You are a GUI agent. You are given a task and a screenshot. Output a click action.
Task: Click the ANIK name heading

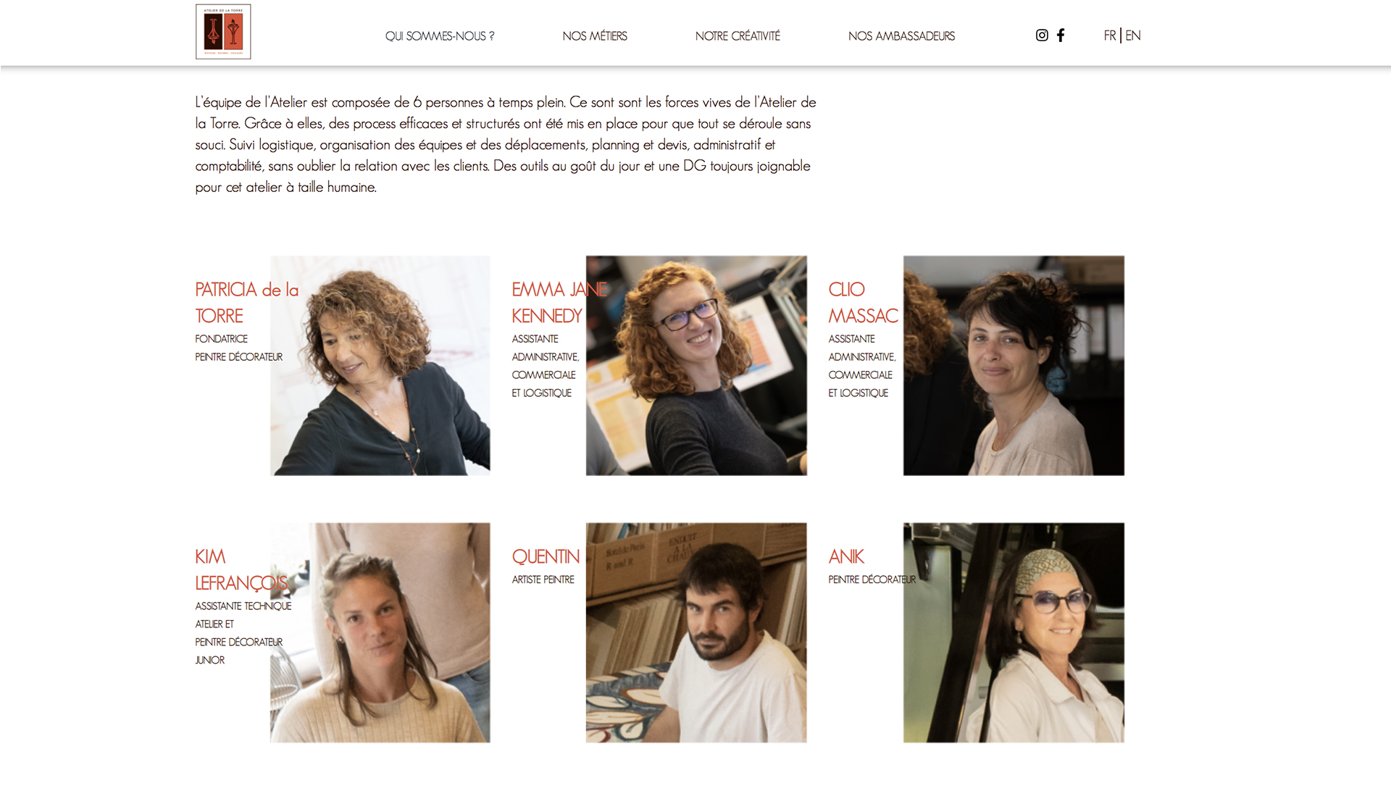coord(846,556)
